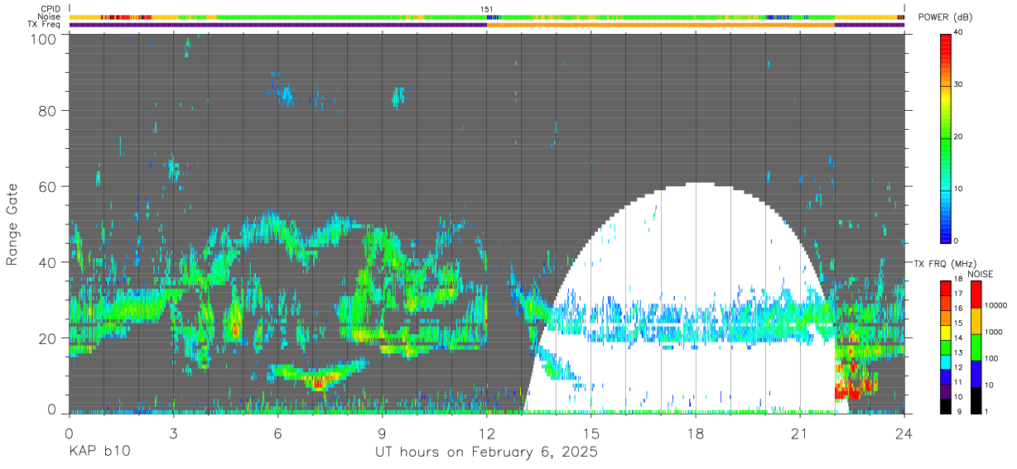Click the range gate tick label 80
The image size is (1017, 469).
tap(49, 110)
